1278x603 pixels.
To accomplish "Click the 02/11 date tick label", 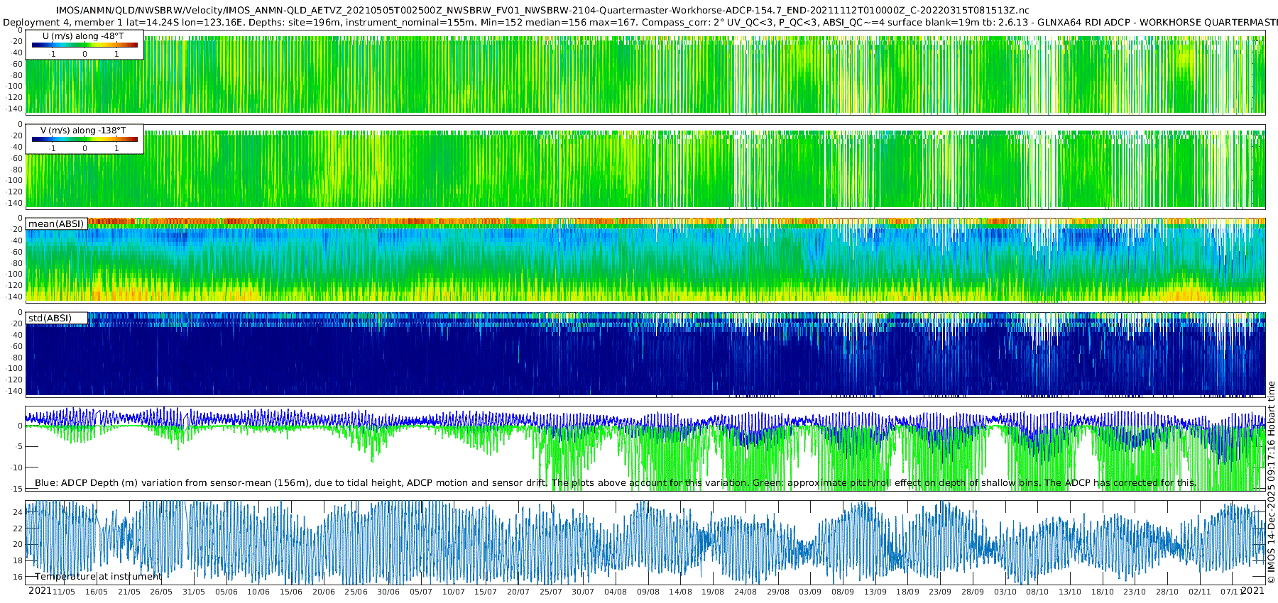I will click(x=1200, y=592).
